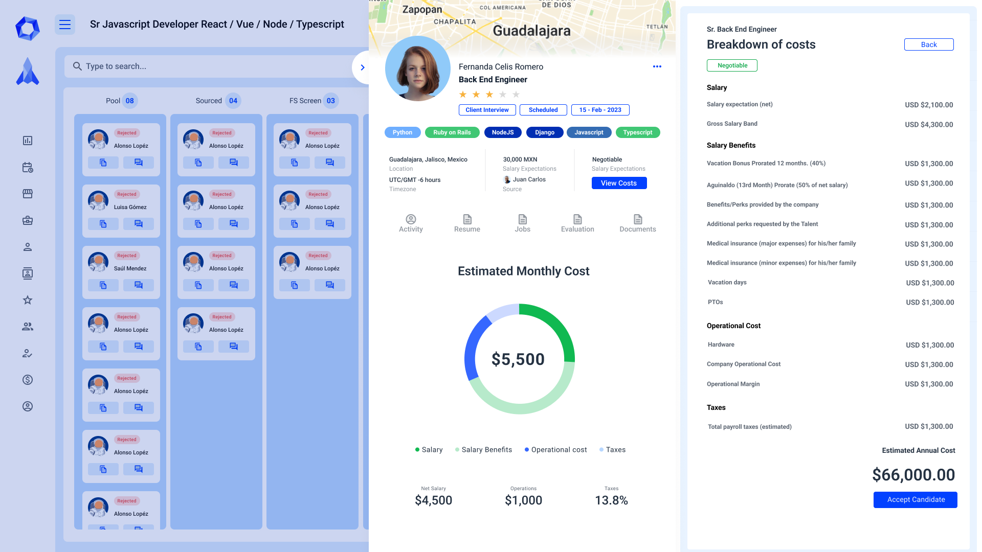Screen dimensions: 982x552
Task: Click the Back button in costs panel
Action: pyautogui.click(x=928, y=44)
